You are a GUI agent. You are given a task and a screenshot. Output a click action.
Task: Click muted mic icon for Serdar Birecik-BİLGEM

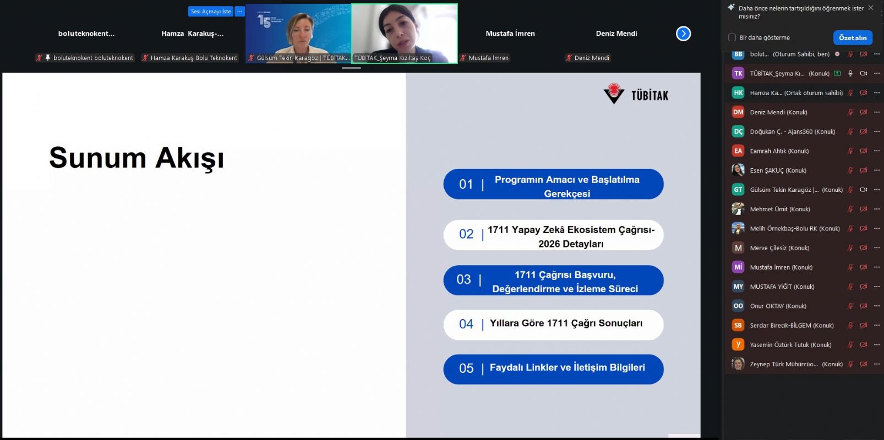tap(850, 325)
